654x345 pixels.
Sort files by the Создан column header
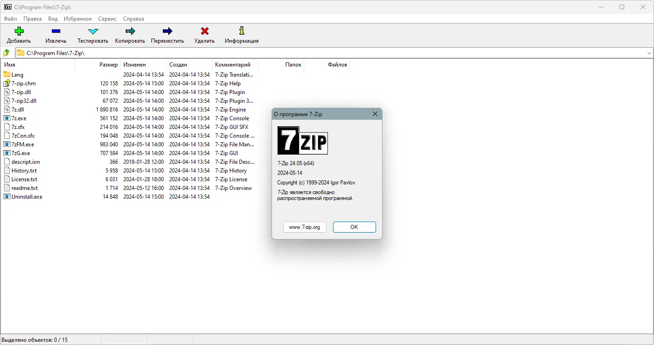pos(189,65)
